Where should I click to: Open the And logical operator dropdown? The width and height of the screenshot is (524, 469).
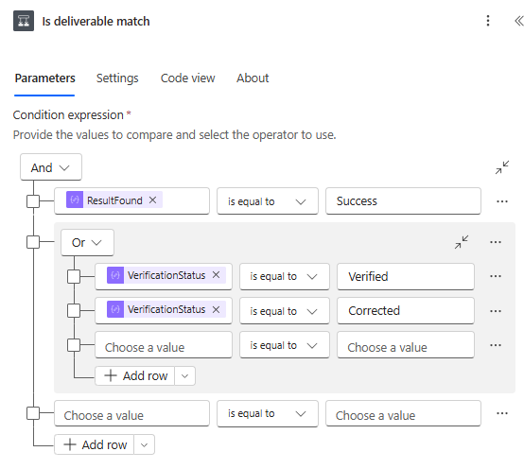tap(51, 167)
